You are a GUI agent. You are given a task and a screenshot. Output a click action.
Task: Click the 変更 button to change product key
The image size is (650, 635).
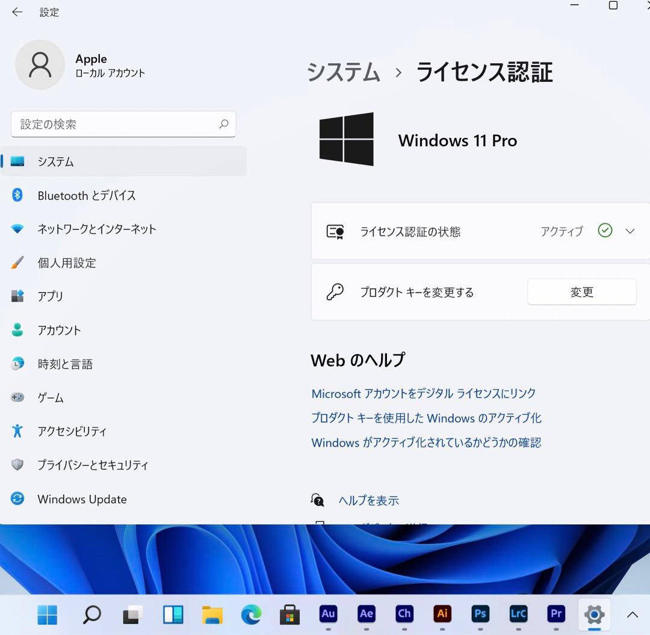tap(581, 292)
